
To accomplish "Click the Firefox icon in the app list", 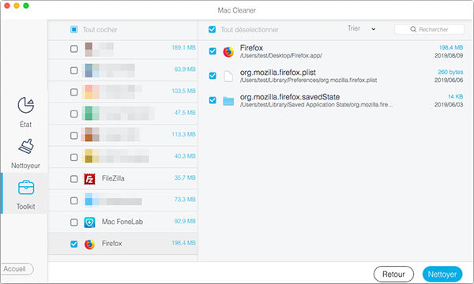I will (x=89, y=245).
